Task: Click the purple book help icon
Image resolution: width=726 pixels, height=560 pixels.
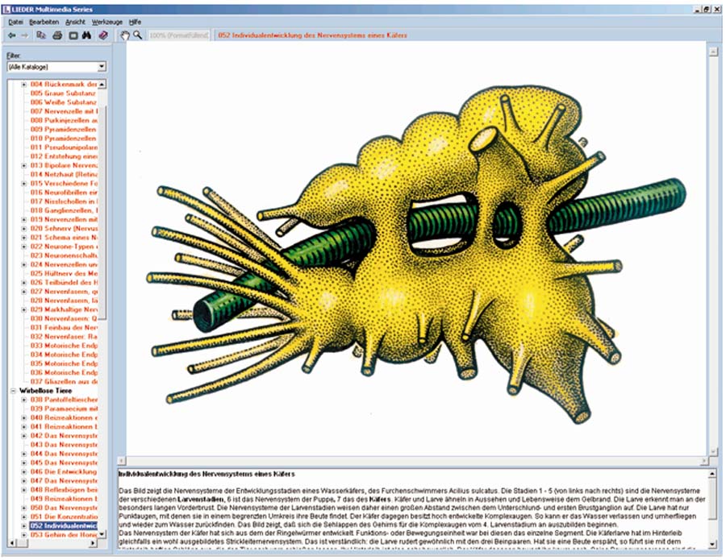Action: [x=103, y=35]
